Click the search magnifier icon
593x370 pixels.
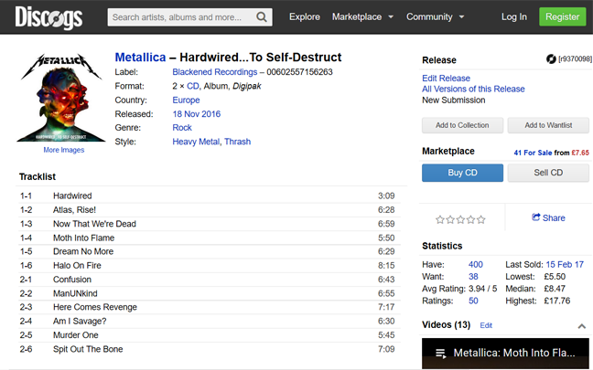tap(262, 17)
